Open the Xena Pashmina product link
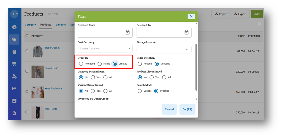This screenshot has height=137, width=281. click(53, 88)
